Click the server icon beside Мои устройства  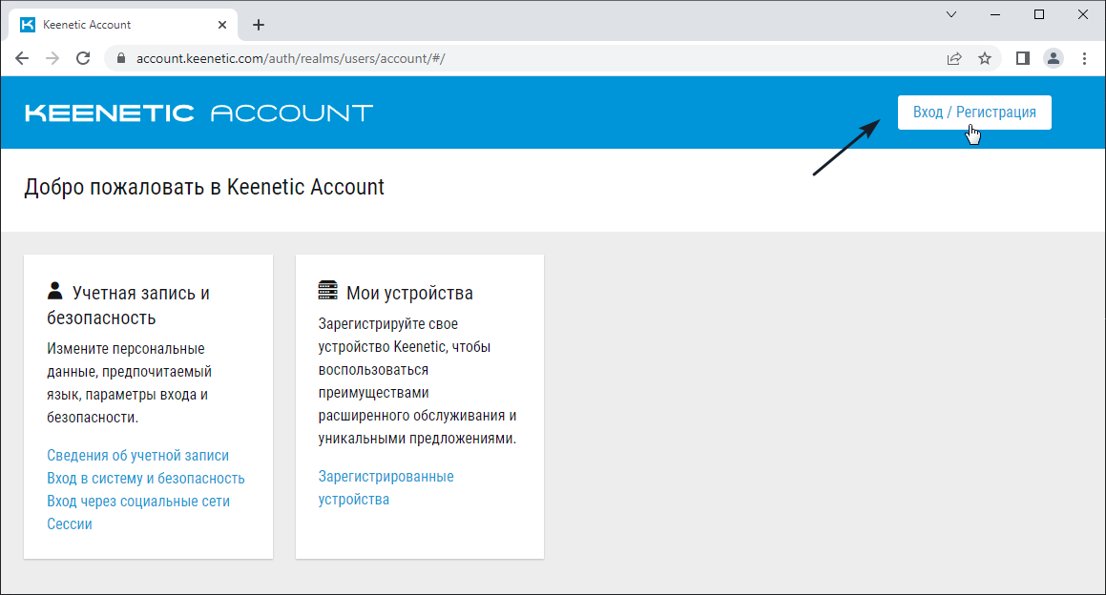click(x=328, y=290)
